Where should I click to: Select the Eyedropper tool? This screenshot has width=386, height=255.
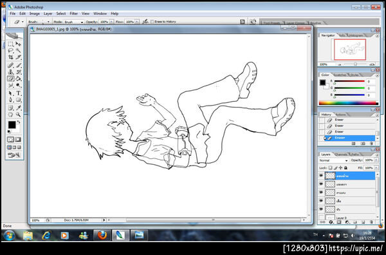18,108
